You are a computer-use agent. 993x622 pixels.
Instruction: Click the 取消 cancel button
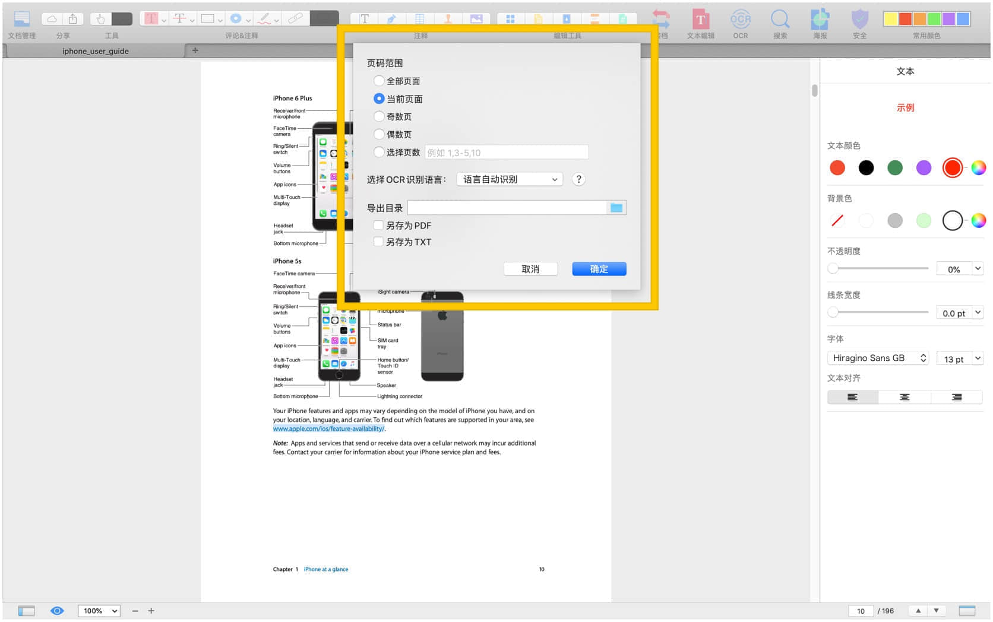(530, 269)
